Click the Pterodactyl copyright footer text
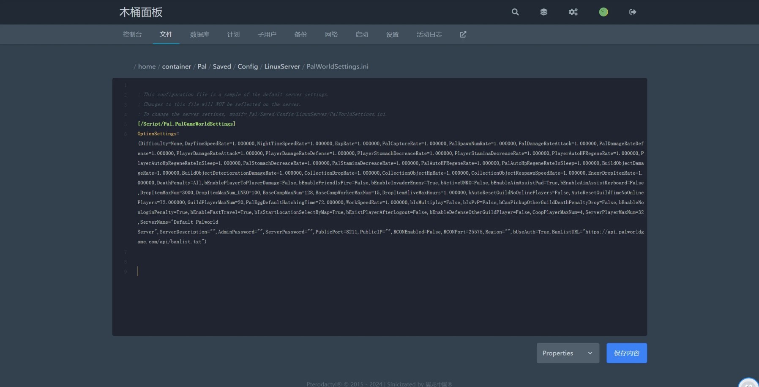759x387 pixels. (x=379, y=384)
